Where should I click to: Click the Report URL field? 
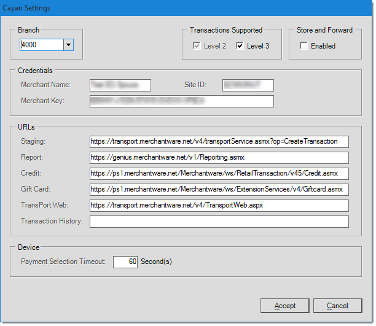coord(219,158)
